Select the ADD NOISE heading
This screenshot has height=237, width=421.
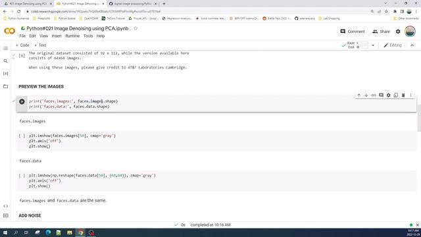pyautogui.click(x=30, y=215)
